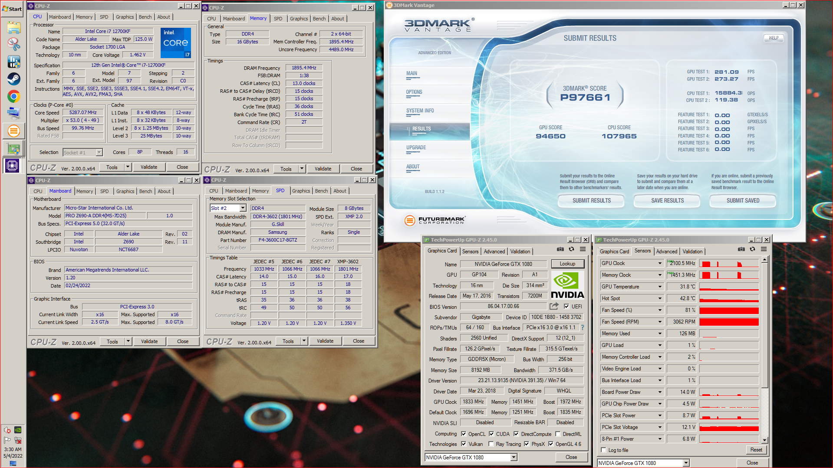
Task: Toggle the OpenCL checkbox
Action: pos(464,434)
